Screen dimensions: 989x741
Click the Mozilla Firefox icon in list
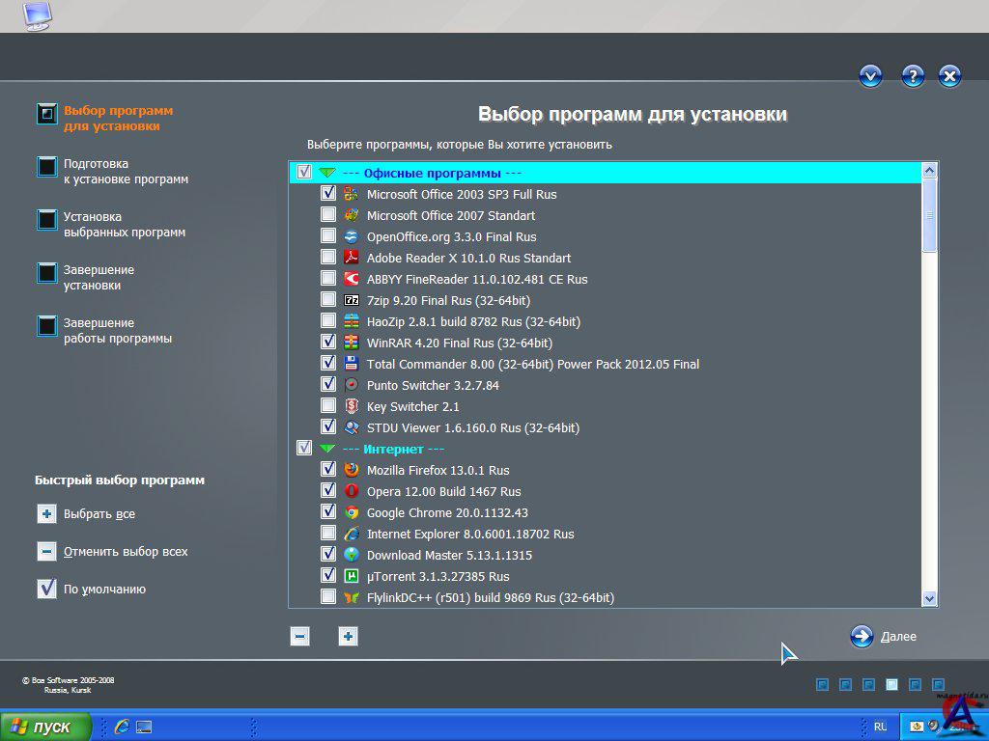coord(352,470)
